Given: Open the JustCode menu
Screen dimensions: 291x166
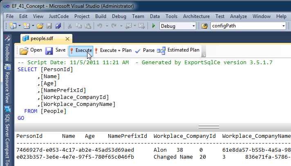Looking at the screenshot, I should (x=58, y=16).
